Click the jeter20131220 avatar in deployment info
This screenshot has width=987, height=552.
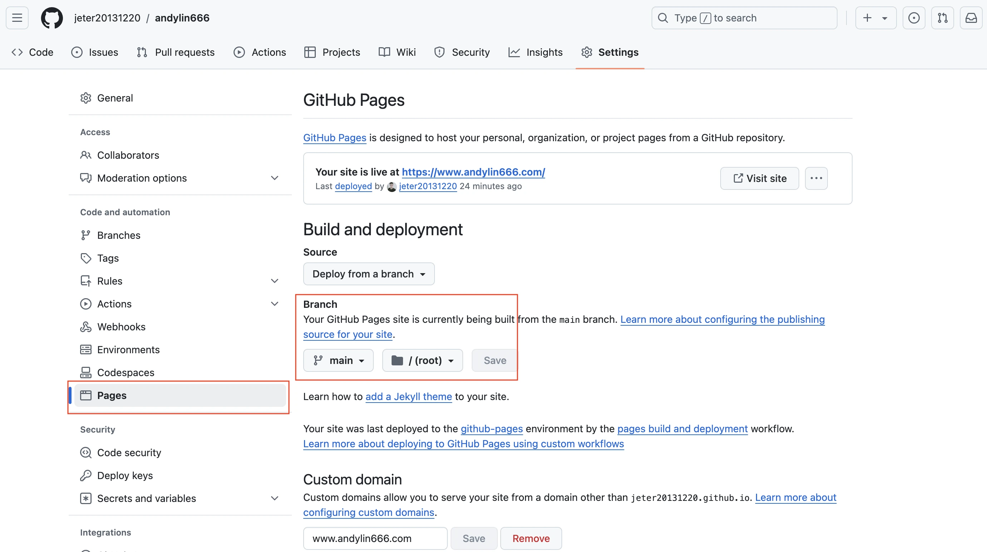[392, 187]
